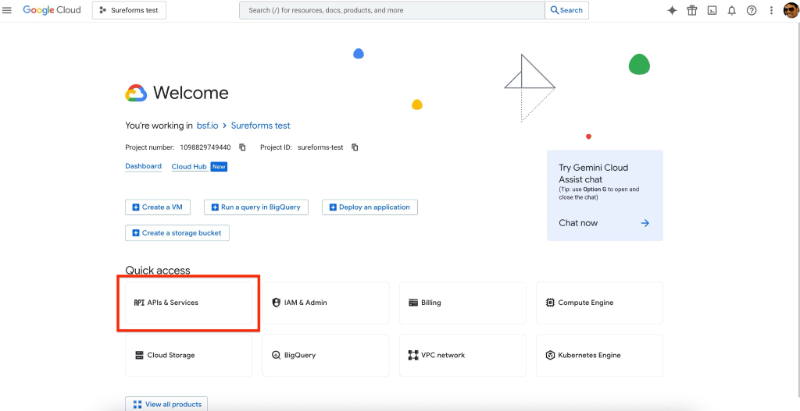Click the Try Gemini Cloud Assist heading

(x=594, y=173)
